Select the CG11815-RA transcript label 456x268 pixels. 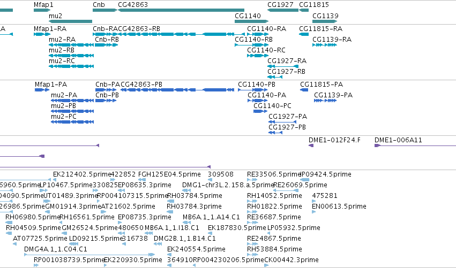[x=321, y=29]
